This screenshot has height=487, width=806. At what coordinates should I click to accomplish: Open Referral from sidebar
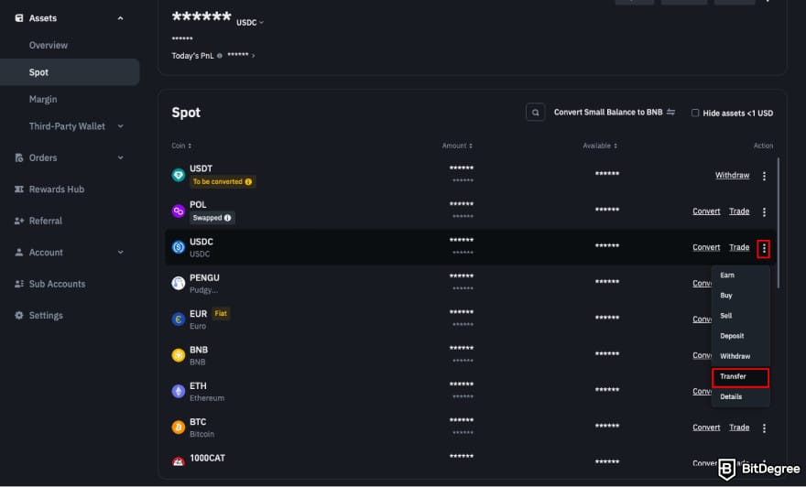[x=45, y=221]
